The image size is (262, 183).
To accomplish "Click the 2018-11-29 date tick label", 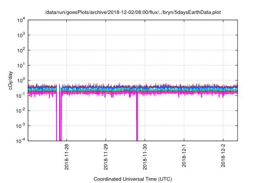I will pos(106,157).
